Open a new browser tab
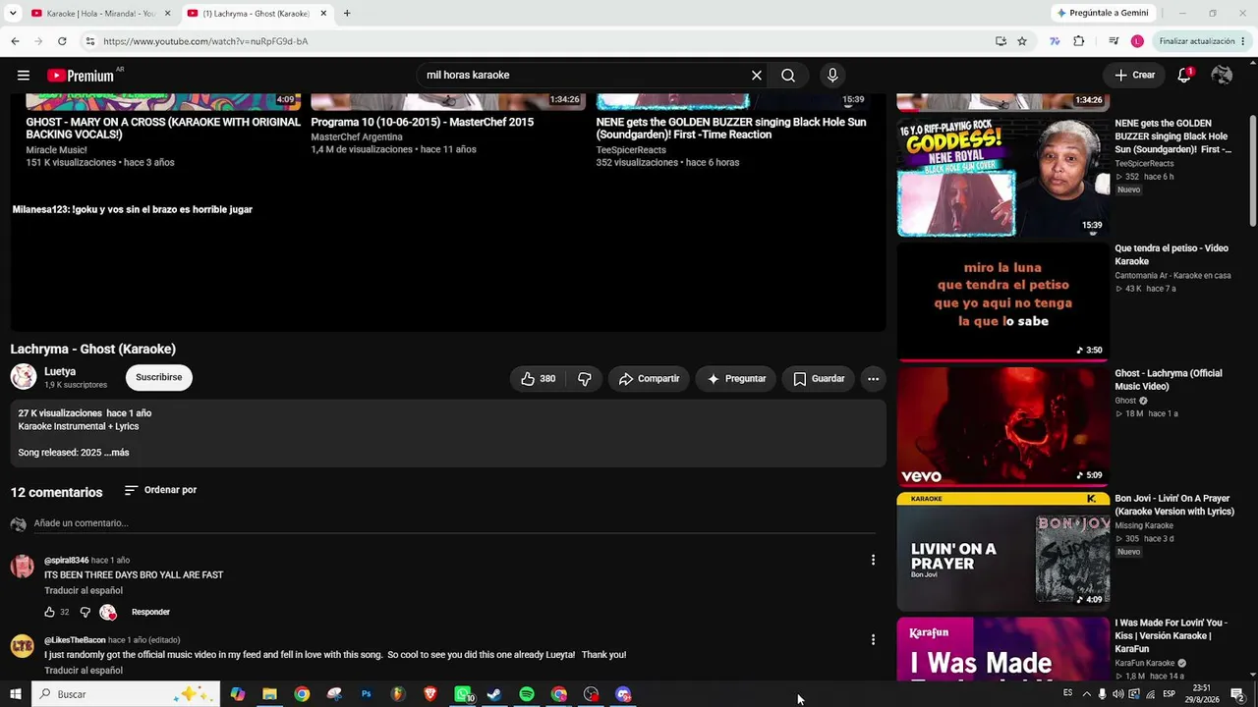1258x707 pixels. tap(347, 14)
